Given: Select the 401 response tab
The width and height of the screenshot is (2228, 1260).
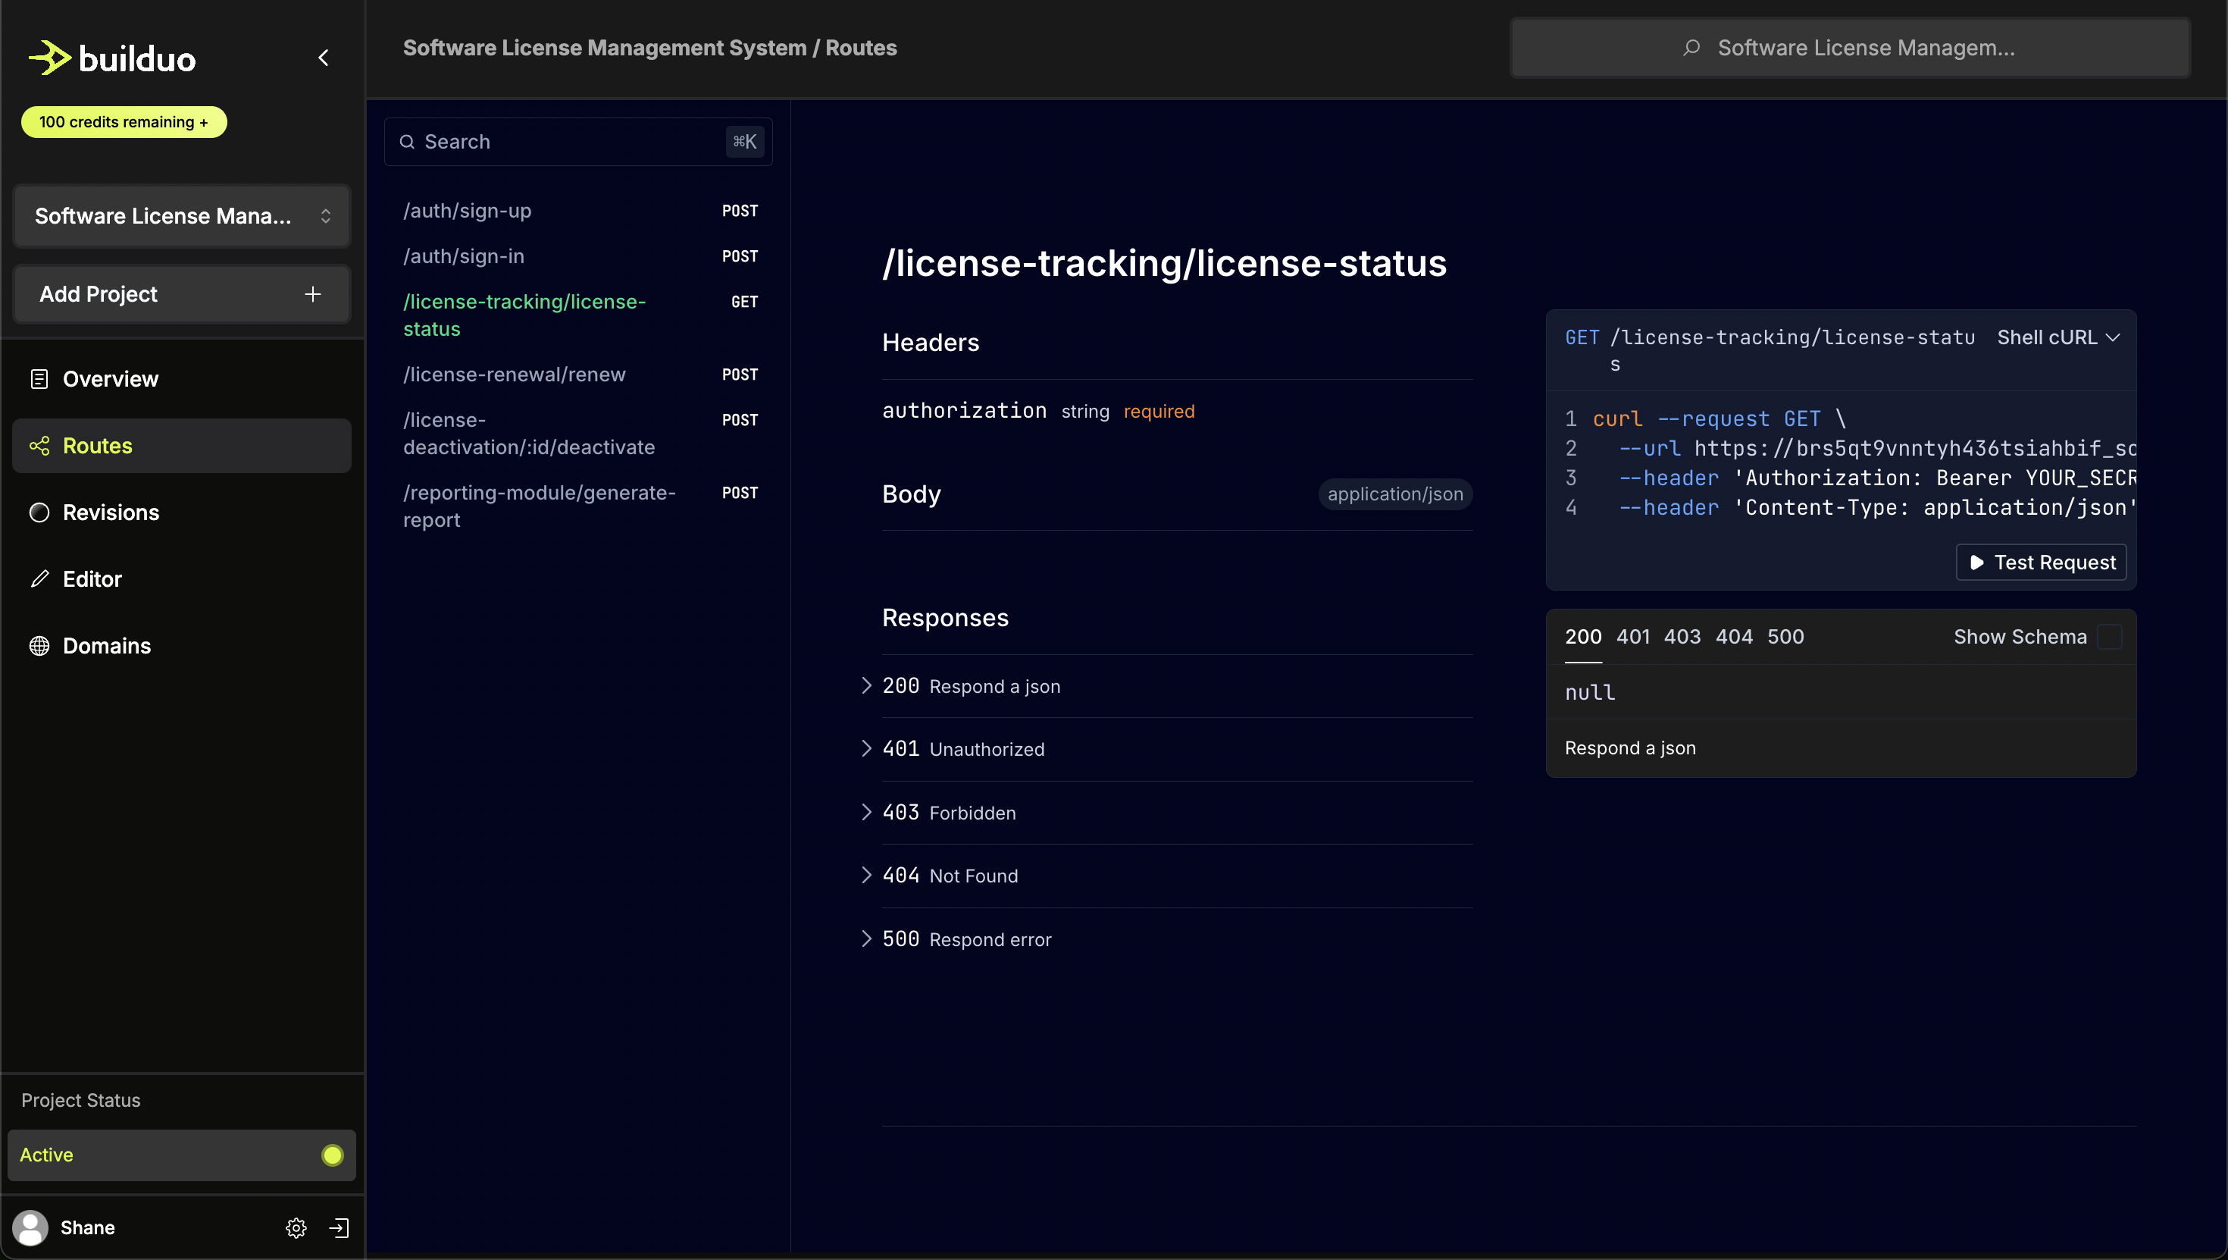Looking at the screenshot, I should (1633, 637).
